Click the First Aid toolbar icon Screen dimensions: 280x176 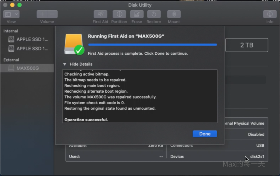(x=100, y=14)
